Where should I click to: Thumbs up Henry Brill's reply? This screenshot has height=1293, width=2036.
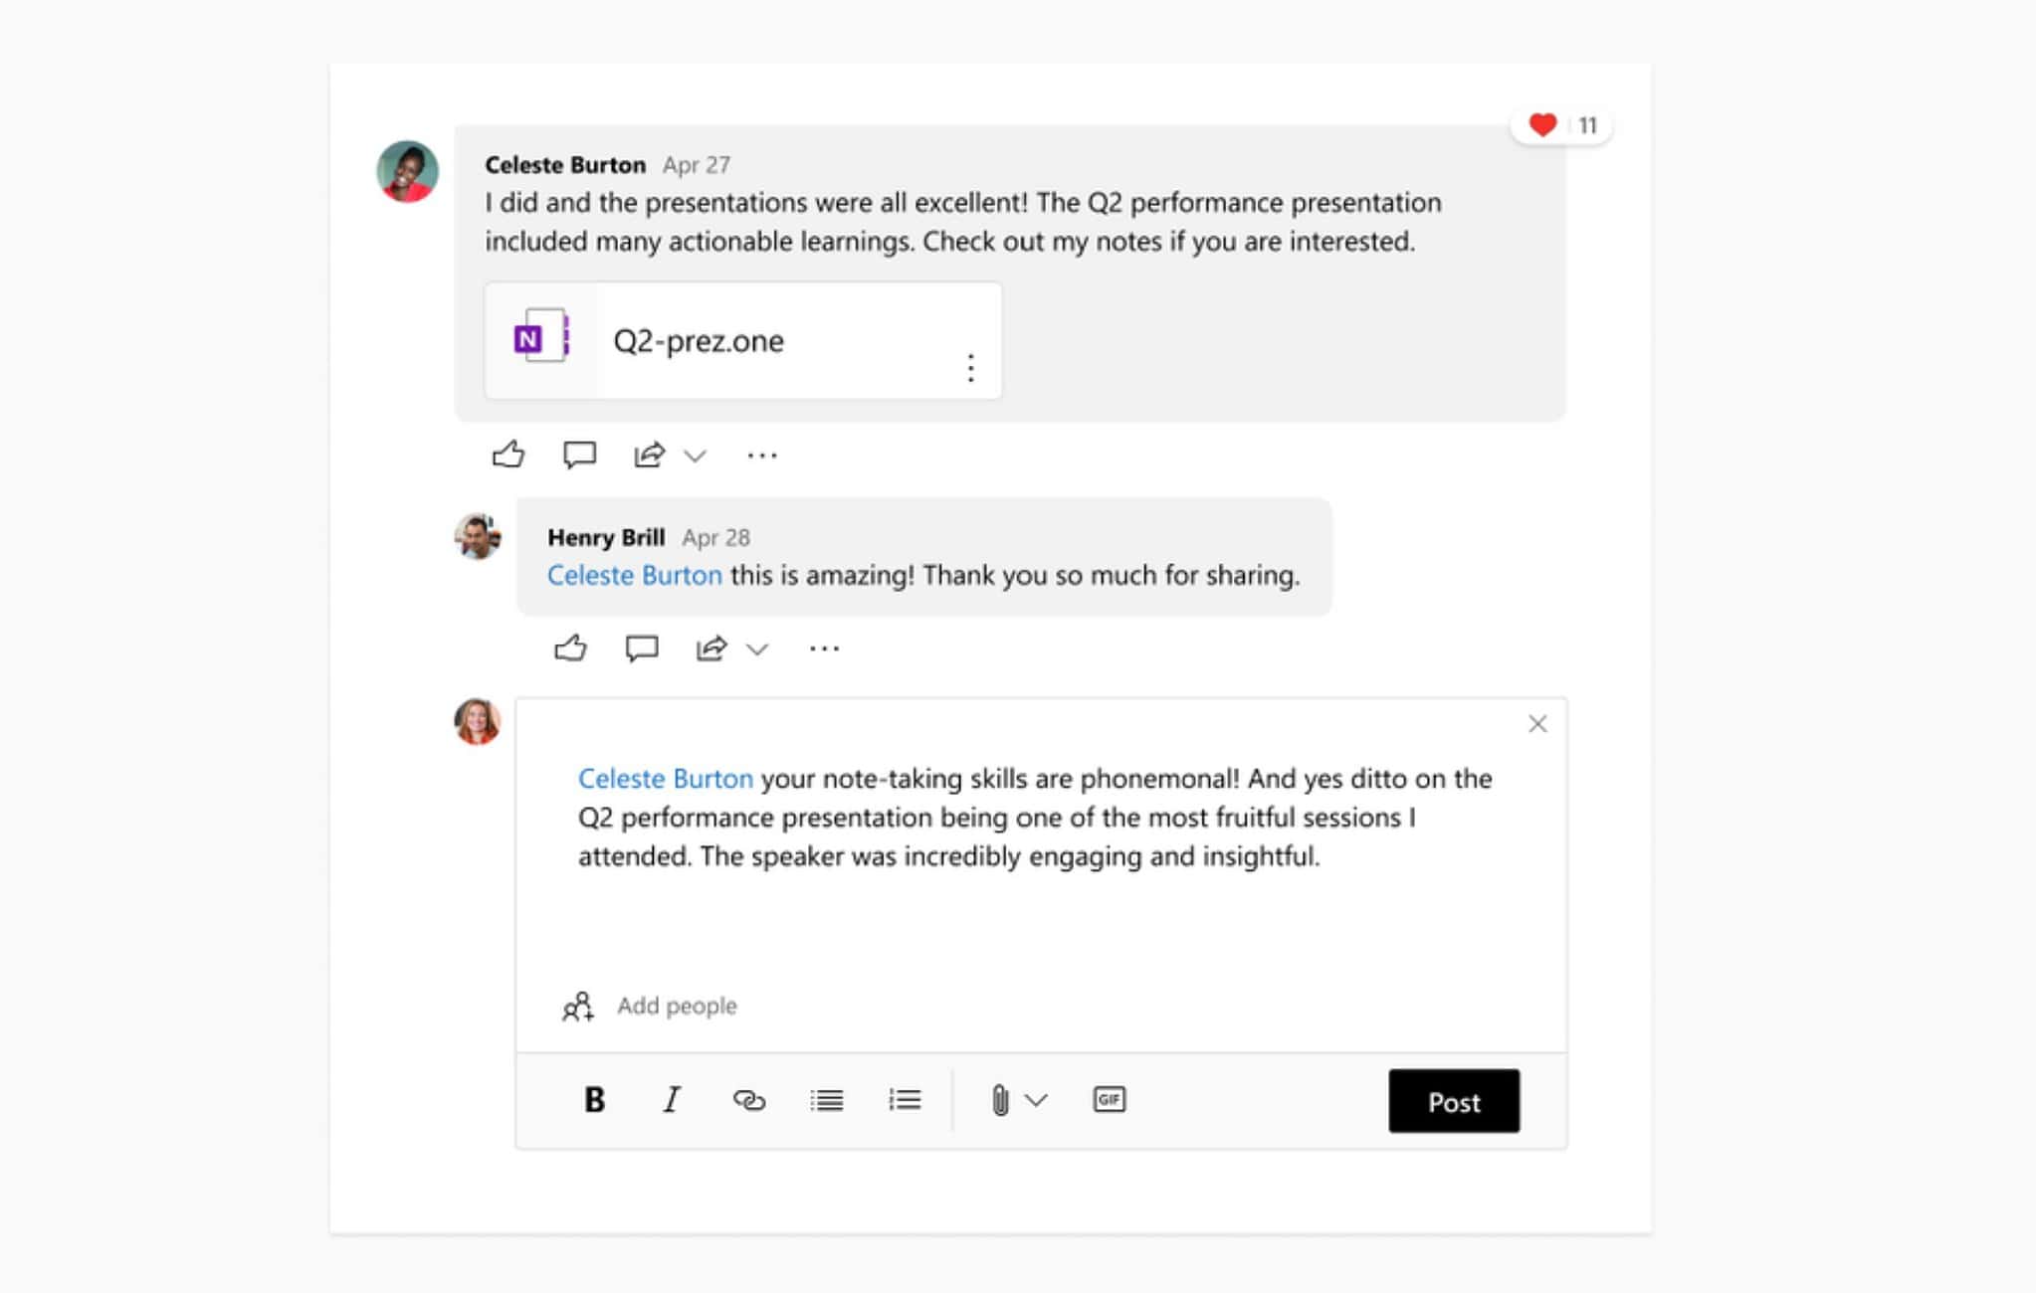click(x=572, y=646)
